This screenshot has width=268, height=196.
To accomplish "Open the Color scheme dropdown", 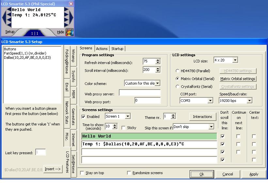I will coord(157,83).
